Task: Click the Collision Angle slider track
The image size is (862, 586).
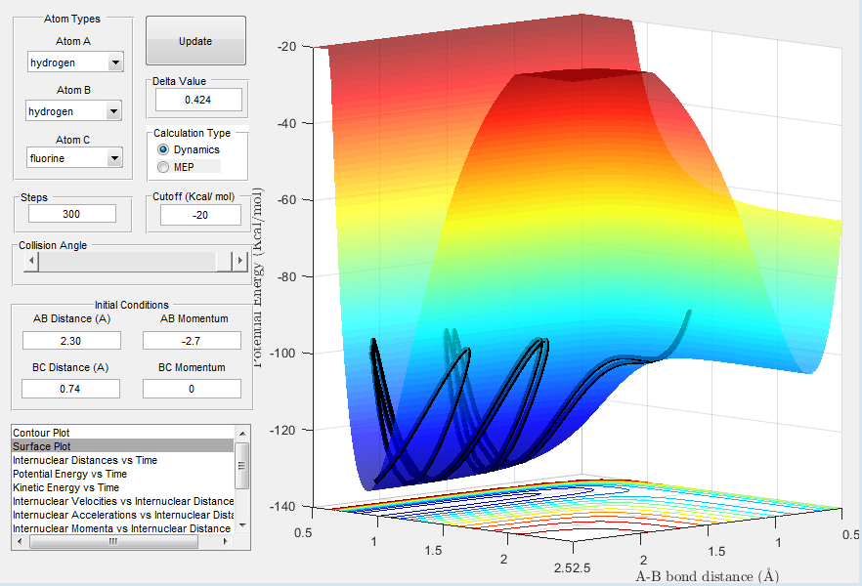Action: pyautogui.click(x=127, y=261)
